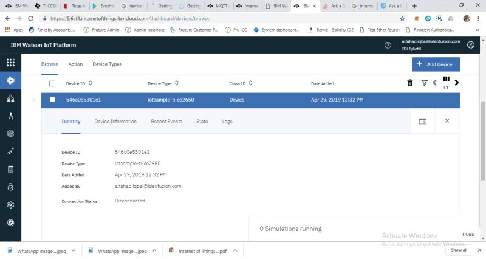This screenshot has width=486, height=259.
Task: Close the downloads bar
Action: click(x=479, y=250)
